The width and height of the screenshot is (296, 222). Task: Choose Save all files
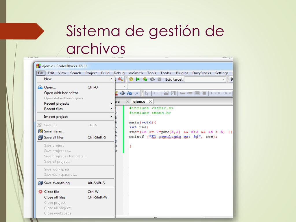click(75, 137)
